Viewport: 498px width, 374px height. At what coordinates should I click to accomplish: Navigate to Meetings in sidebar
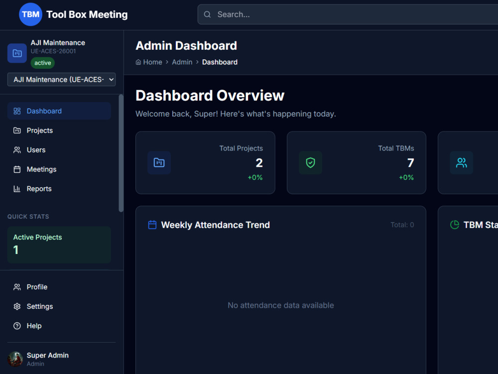tap(59, 169)
